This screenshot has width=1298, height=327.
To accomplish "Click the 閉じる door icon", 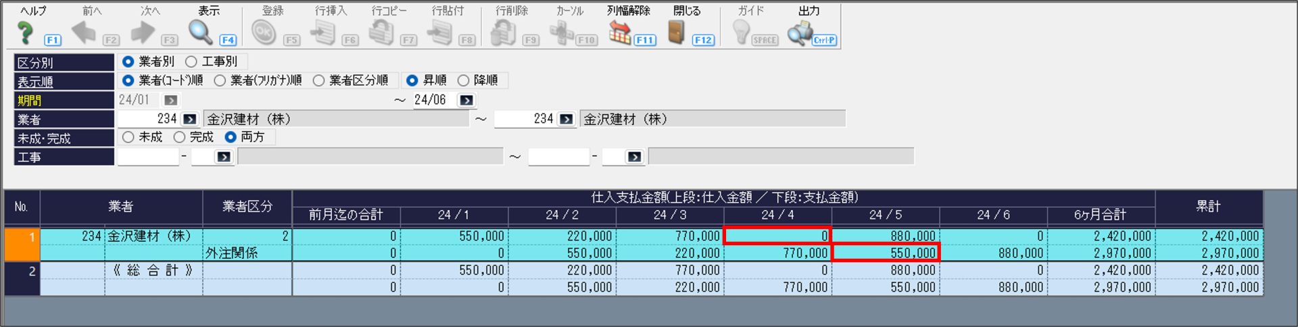I will 676,32.
